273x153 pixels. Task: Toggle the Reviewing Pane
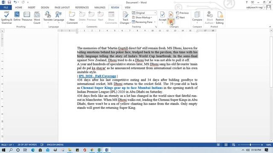pos(142,22)
